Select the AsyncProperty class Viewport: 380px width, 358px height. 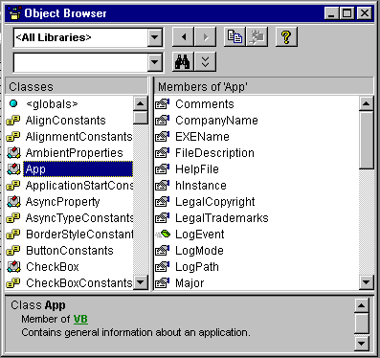(62, 202)
